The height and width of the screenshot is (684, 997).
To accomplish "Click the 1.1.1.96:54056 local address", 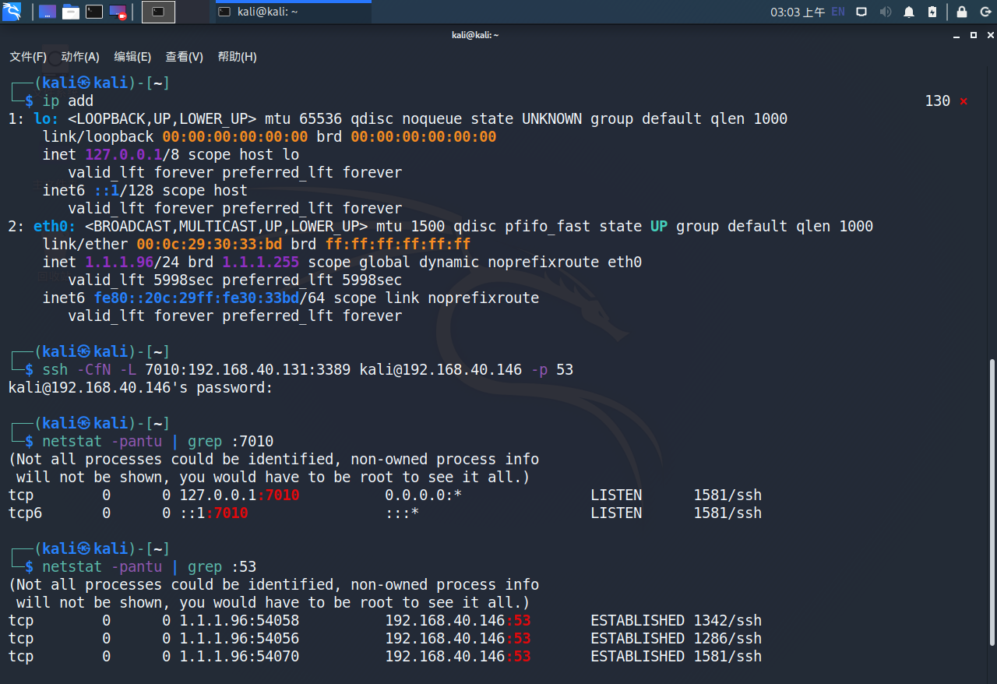I will [x=239, y=638].
